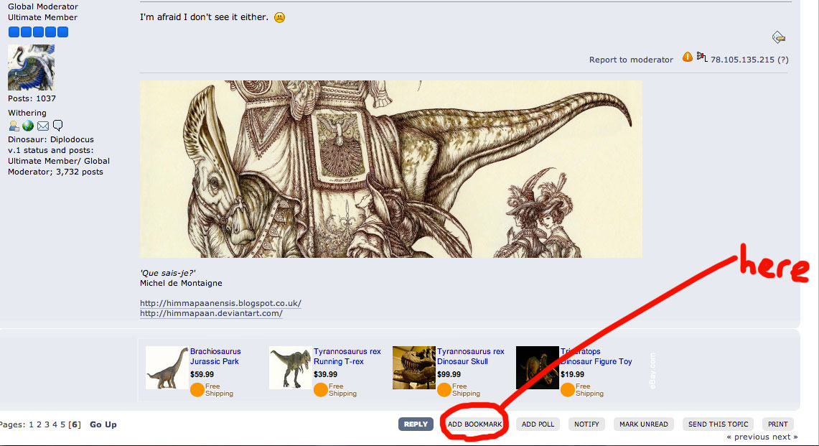Click the Add Poll button
This screenshot has width=819, height=446.
538,424
